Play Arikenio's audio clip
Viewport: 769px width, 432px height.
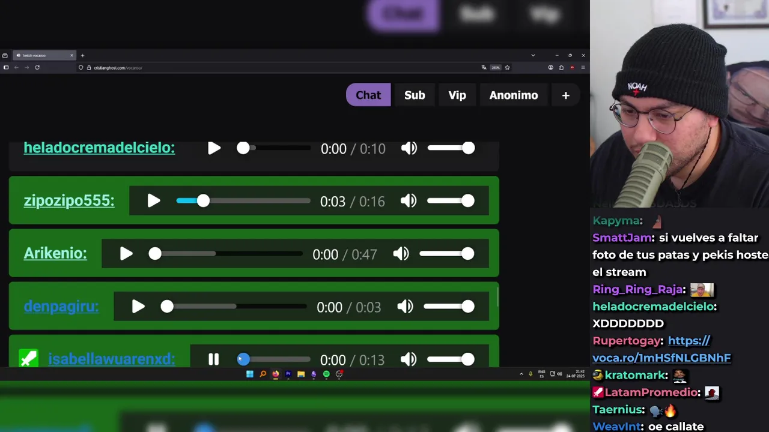pos(126,254)
